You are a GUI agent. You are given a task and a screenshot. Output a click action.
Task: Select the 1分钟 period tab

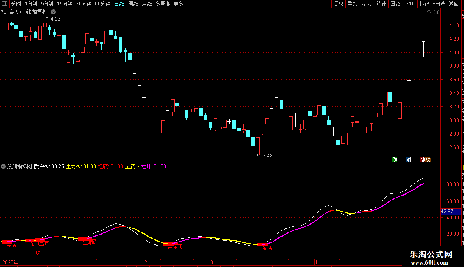click(x=31, y=4)
